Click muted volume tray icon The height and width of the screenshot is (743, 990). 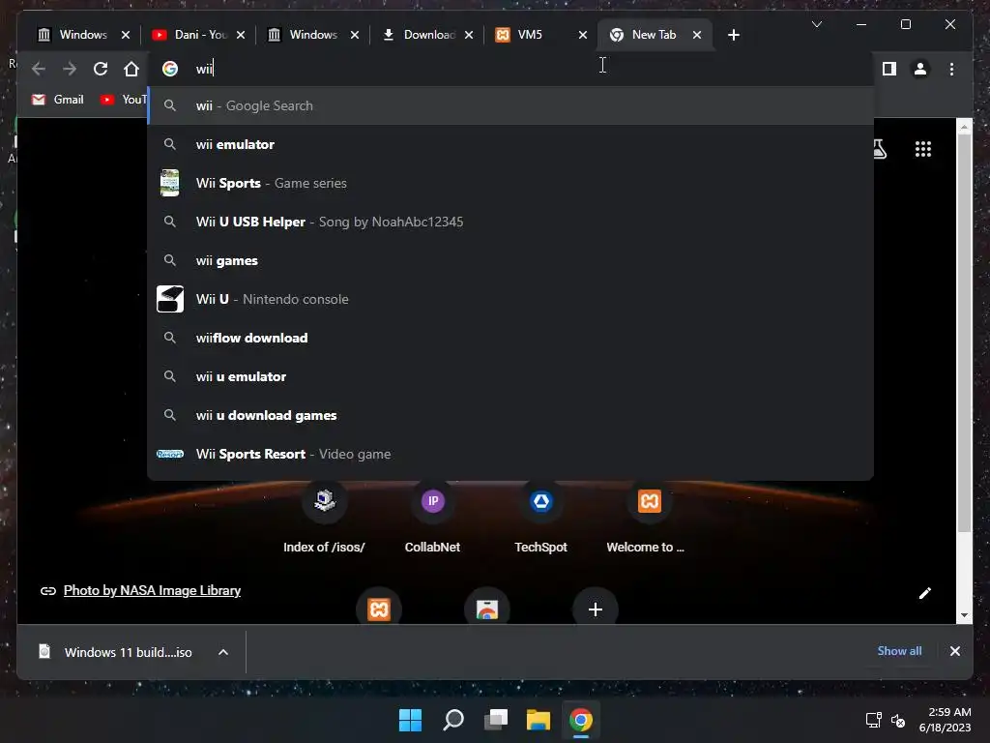898,720
